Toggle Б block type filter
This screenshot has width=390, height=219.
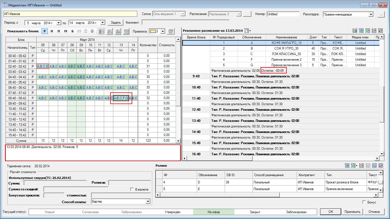pos(72,31)
